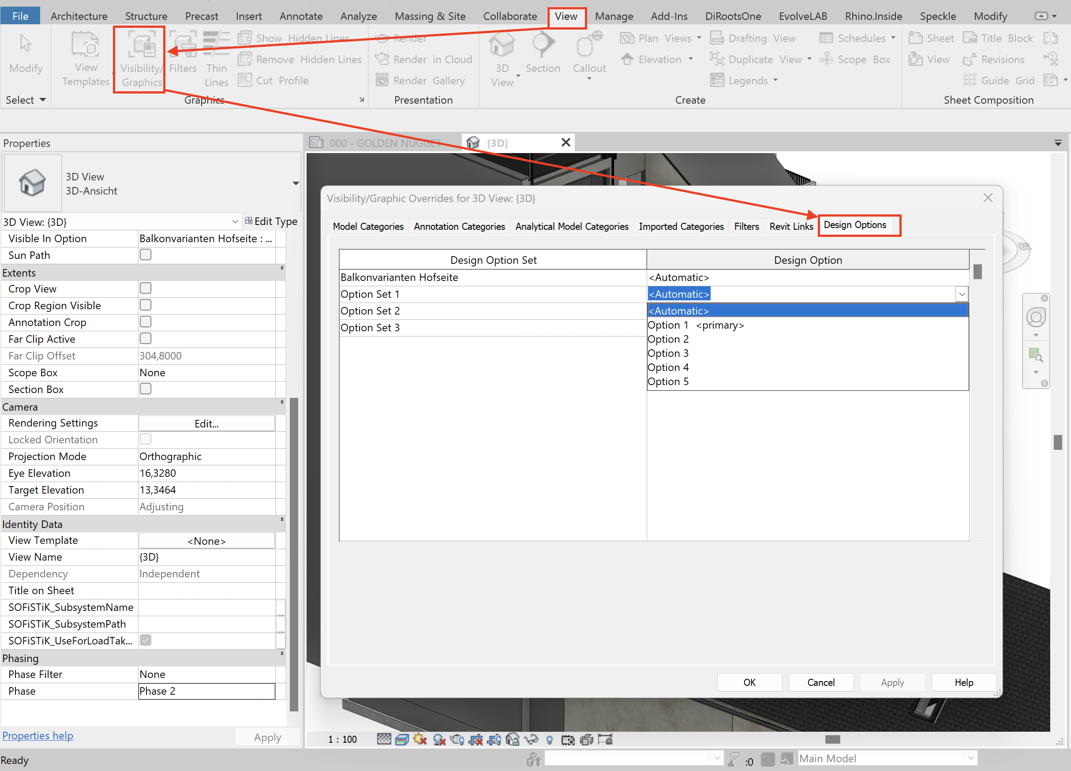Click the Cancel button in dialog
The width and height of the screenshot is (1071, 771).
pos(820,682)
